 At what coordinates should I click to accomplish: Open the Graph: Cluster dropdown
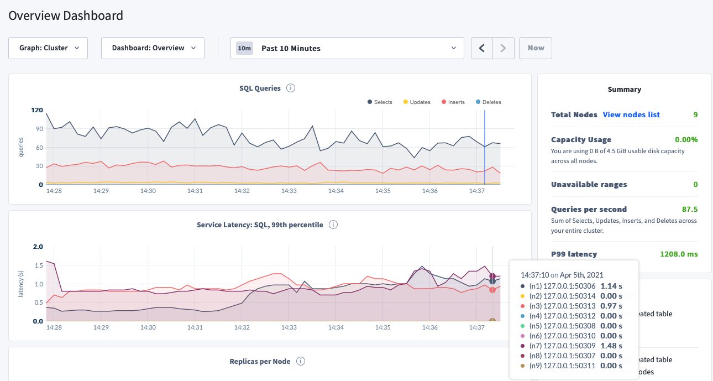pyautogui.click(x=48, y=48)
